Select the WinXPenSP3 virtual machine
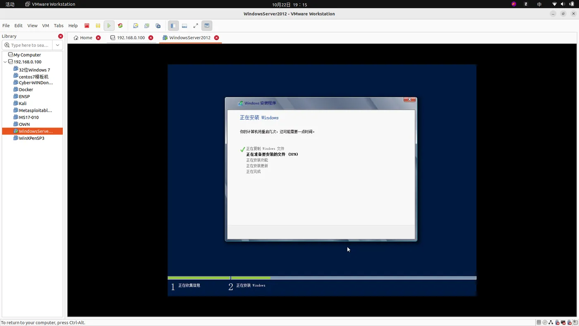 pos(29,138)
